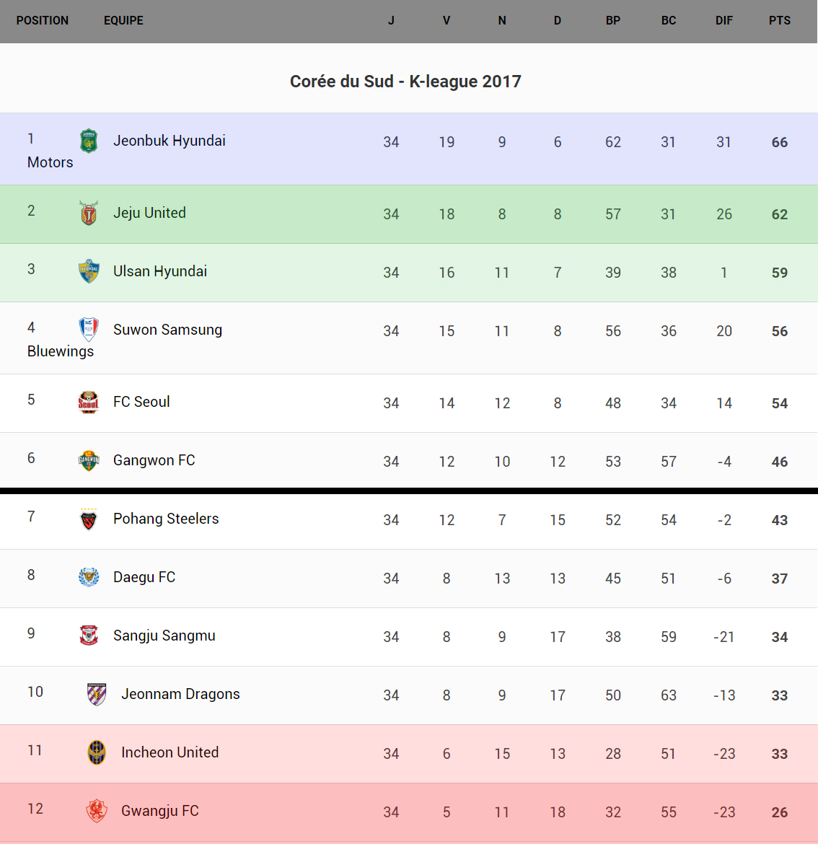Select the FC Seoul team name

141,402
